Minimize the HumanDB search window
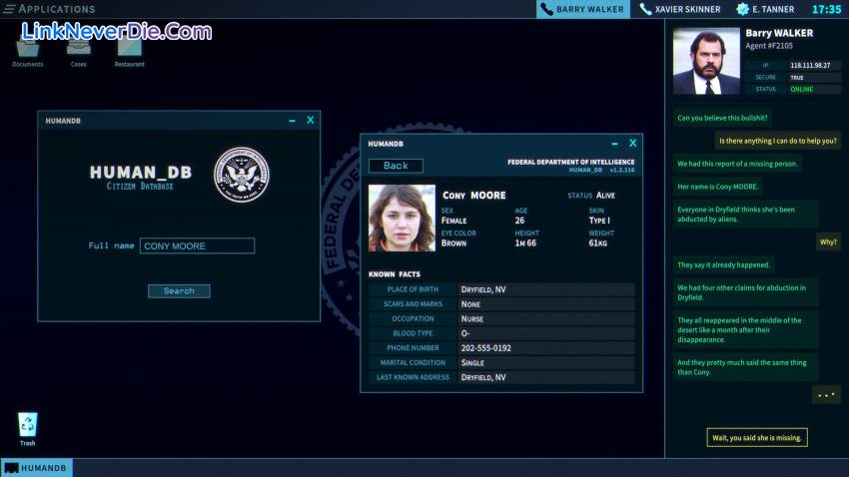Image resolution: width=849 pixels, height=477 pixels. (292, 121)
